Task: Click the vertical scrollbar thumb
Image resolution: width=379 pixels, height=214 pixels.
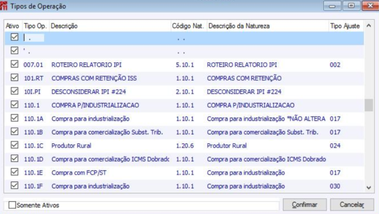Action: pyautogui.click(x=369, y=105)
